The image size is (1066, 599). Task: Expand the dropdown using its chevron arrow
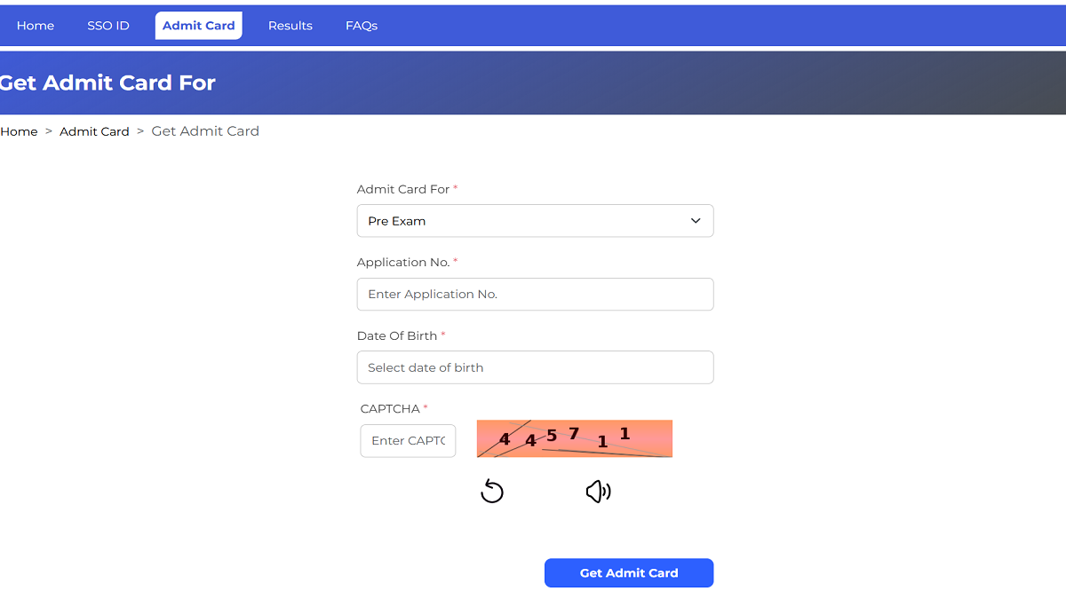coord(696,221)
